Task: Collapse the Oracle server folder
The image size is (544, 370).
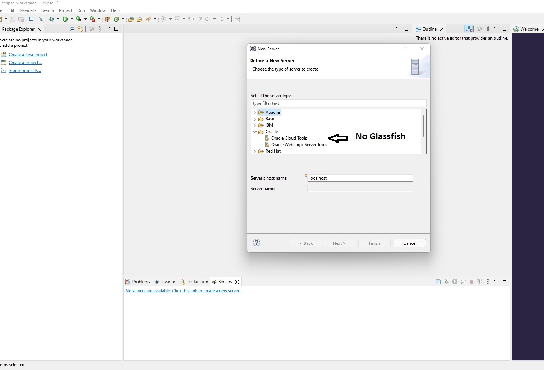Action: (x=255, y=132)
